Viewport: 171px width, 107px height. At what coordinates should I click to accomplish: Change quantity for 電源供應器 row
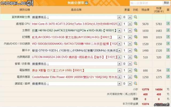pos(127,77)
